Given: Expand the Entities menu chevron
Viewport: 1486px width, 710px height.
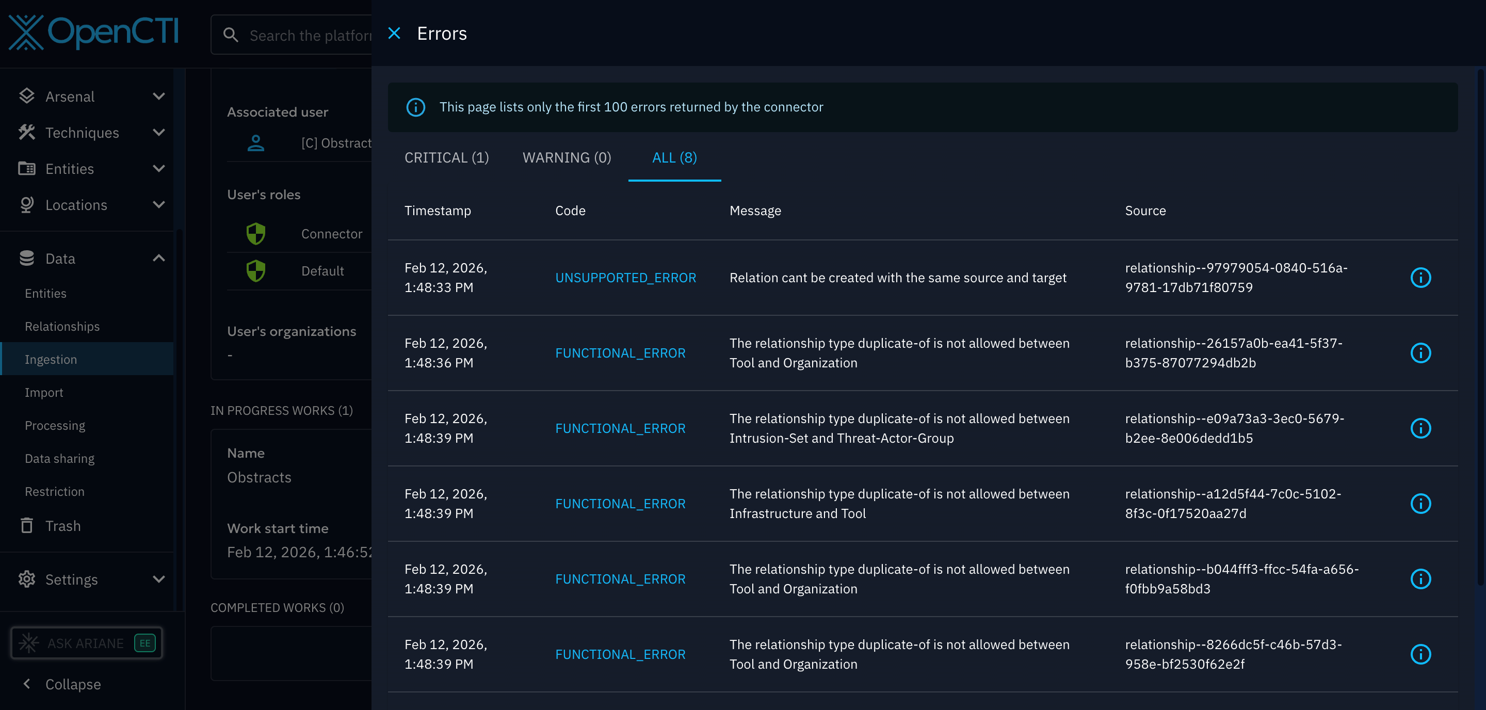Looking at the screenshot, I should click(158, 168).
